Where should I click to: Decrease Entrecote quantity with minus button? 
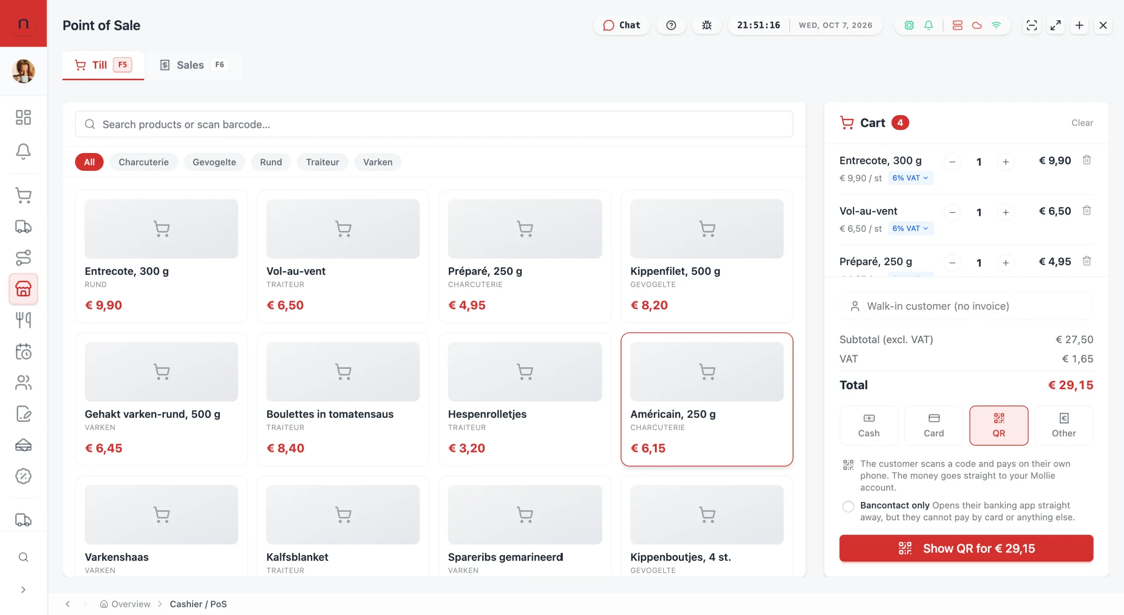pyautogui.click(x=952, y=162)
